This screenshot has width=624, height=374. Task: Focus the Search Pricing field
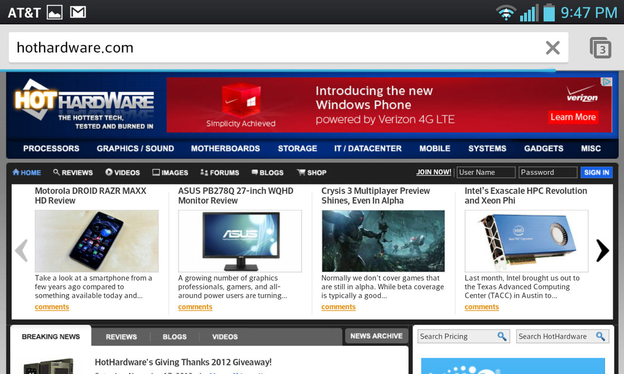pos(463,336)
